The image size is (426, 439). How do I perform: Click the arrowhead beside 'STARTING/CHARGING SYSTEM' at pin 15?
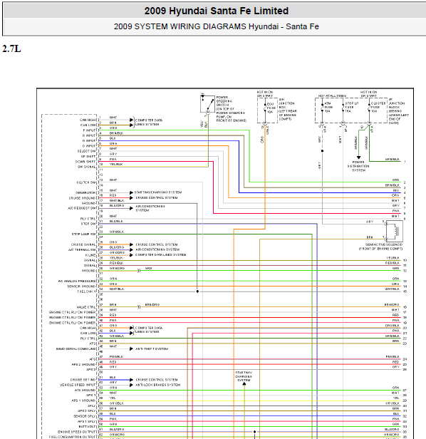131,192
